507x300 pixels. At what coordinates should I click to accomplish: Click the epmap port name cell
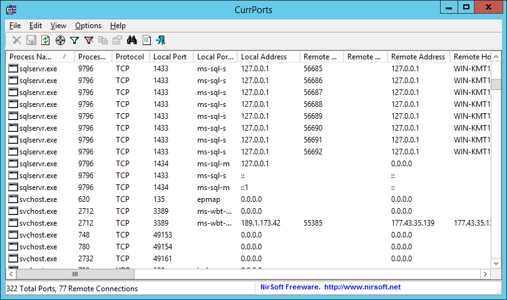208,199
